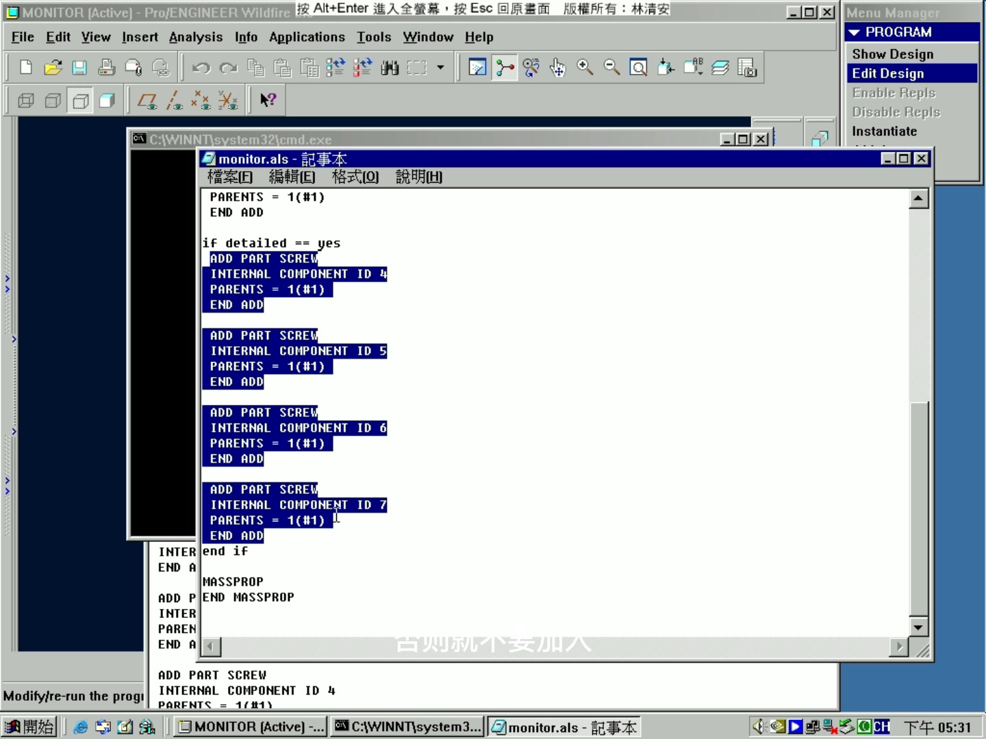The image size is (986, 739).
Task: Open an existing file via folder icon
Action: [53, 67]
